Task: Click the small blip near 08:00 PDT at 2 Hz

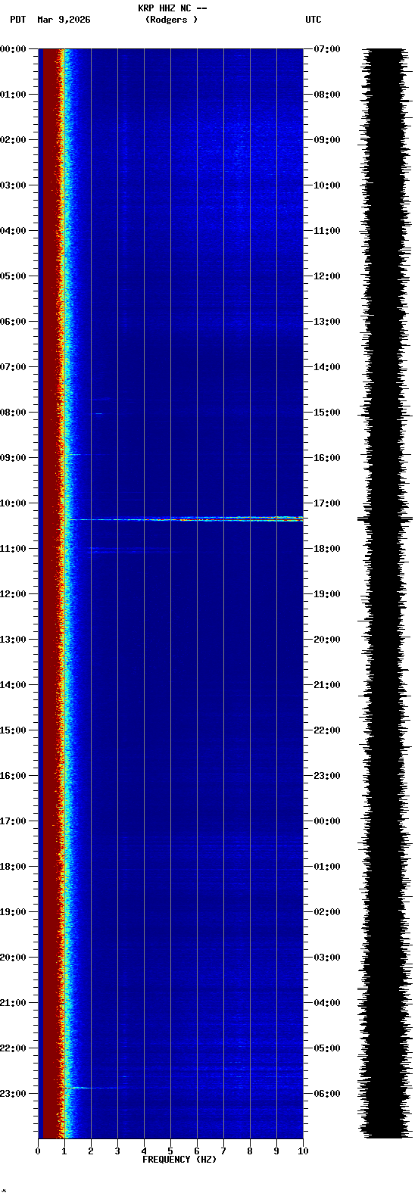Action: 98,413
